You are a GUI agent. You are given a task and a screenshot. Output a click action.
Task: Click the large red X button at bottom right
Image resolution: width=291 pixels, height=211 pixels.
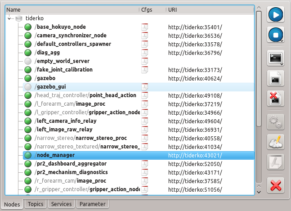click(275, 185)
